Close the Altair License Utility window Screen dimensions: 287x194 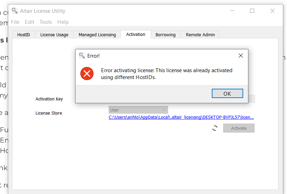pyautogui.click(x=273, y=11)
